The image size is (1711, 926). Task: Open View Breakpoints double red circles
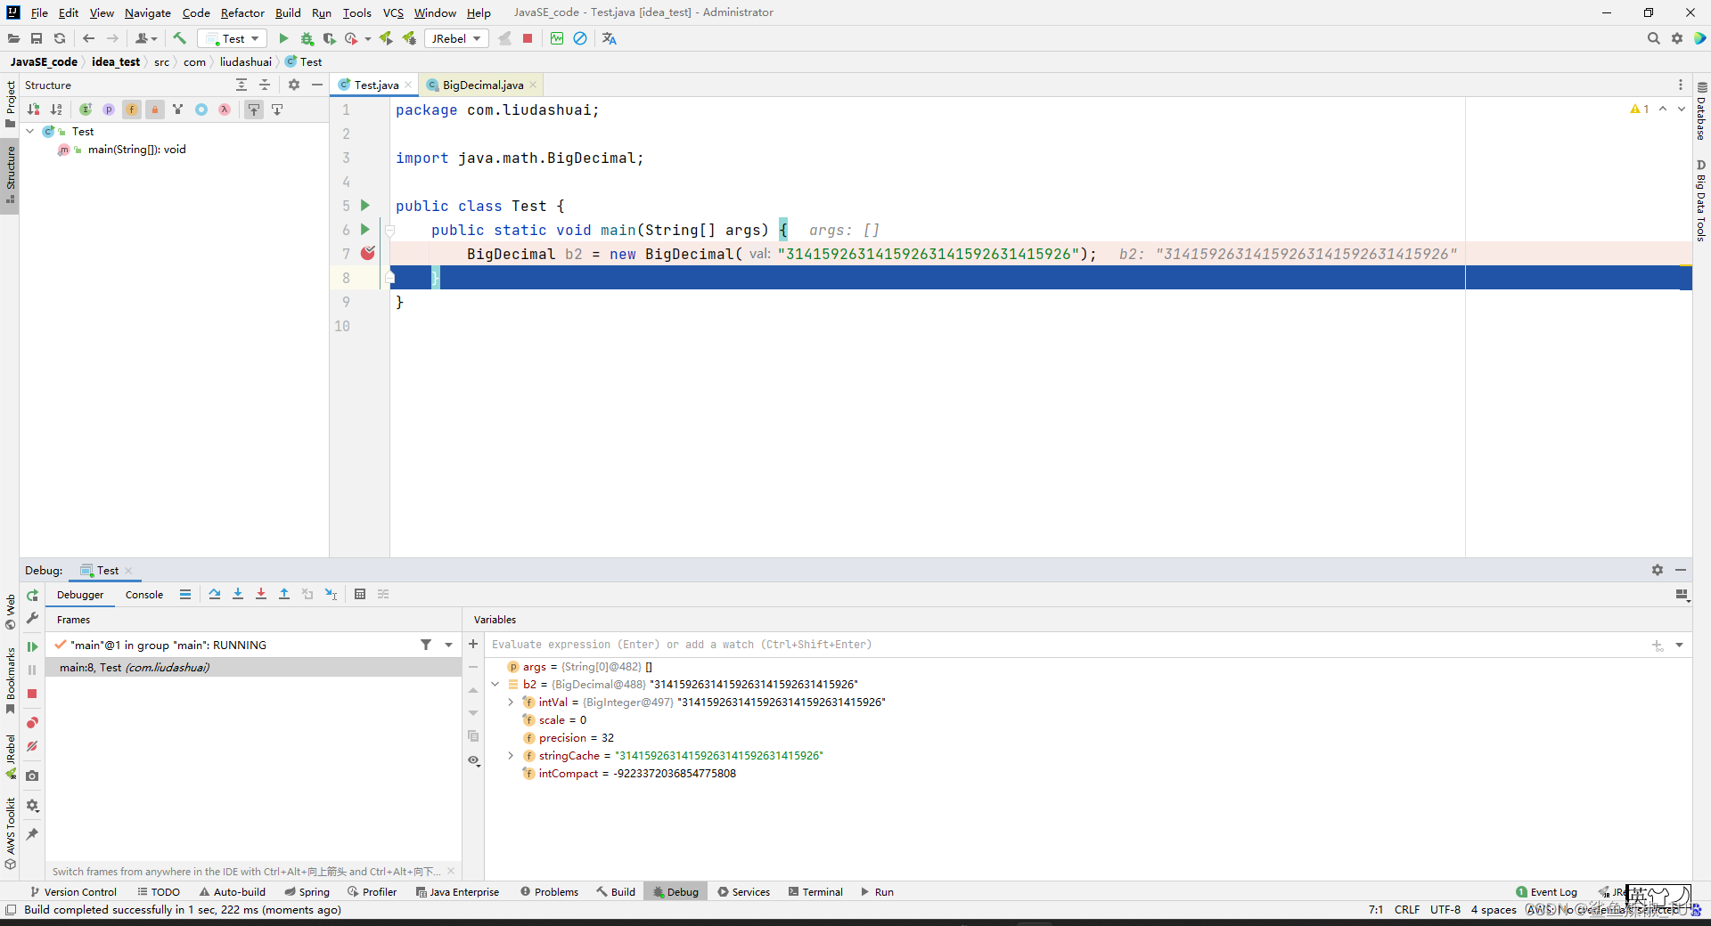click(x=32, y=723)
